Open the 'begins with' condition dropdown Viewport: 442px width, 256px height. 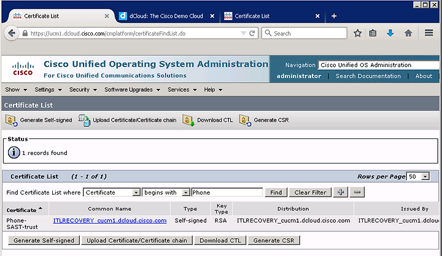(x=166, y=192)
